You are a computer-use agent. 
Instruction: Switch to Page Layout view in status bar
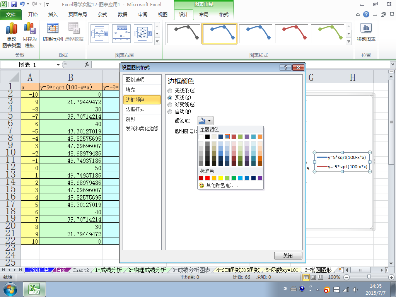click(313, 277)
